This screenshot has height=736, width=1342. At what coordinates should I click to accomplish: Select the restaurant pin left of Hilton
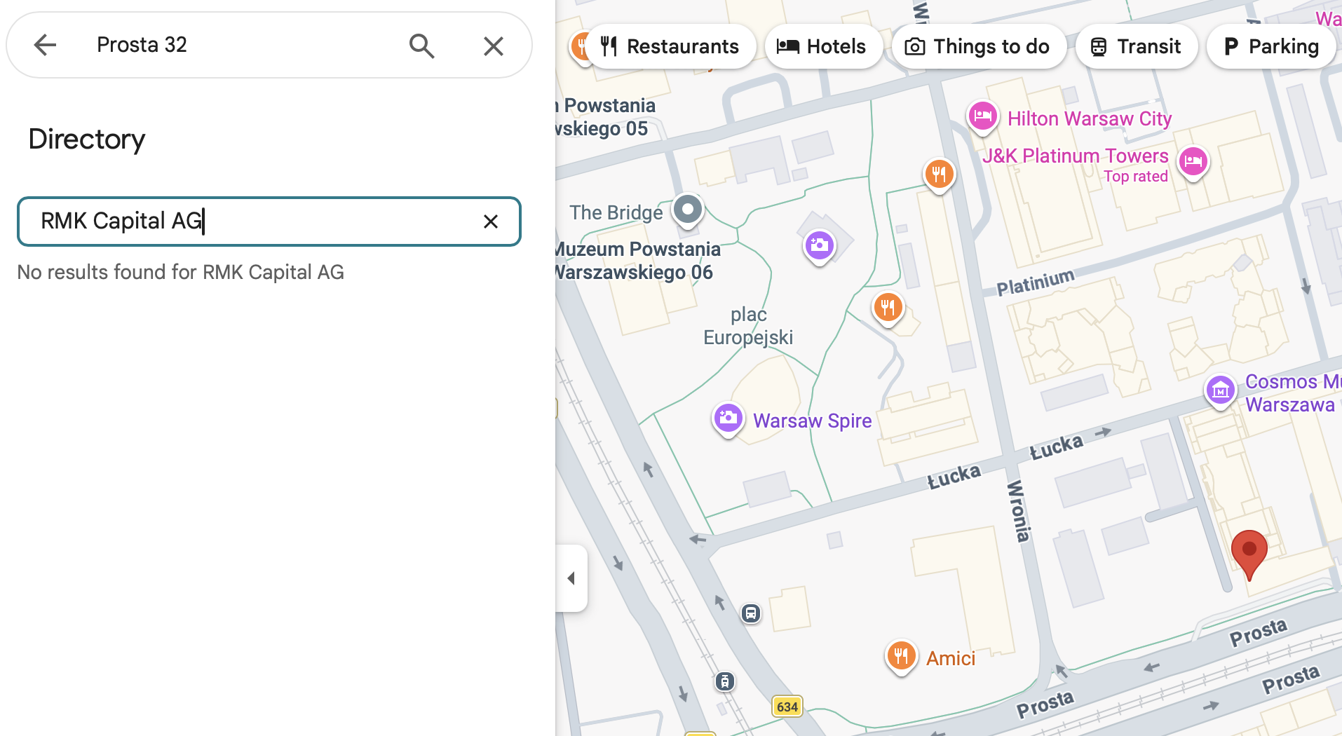[939, 173]
